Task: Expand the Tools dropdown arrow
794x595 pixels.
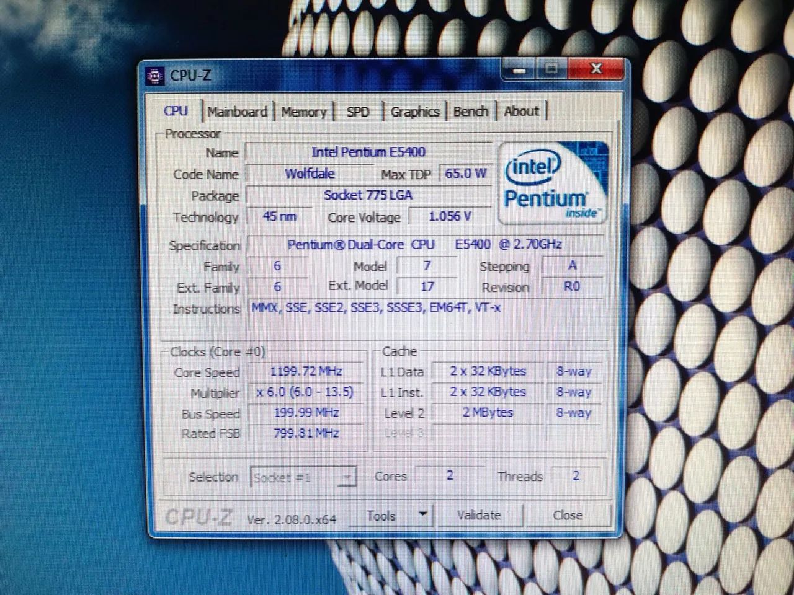Action: (x=423, y=514)
